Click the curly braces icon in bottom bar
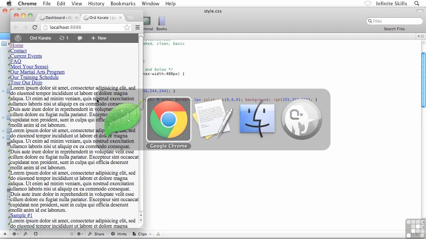This screenshot has width=426, height=239. [x=36, y=234]
